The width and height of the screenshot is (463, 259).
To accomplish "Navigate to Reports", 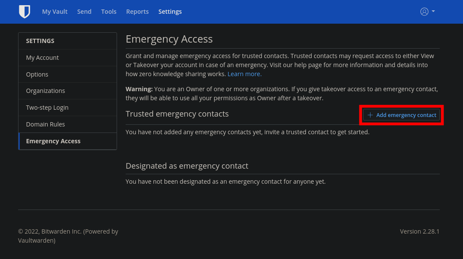I will pos(137,12).
